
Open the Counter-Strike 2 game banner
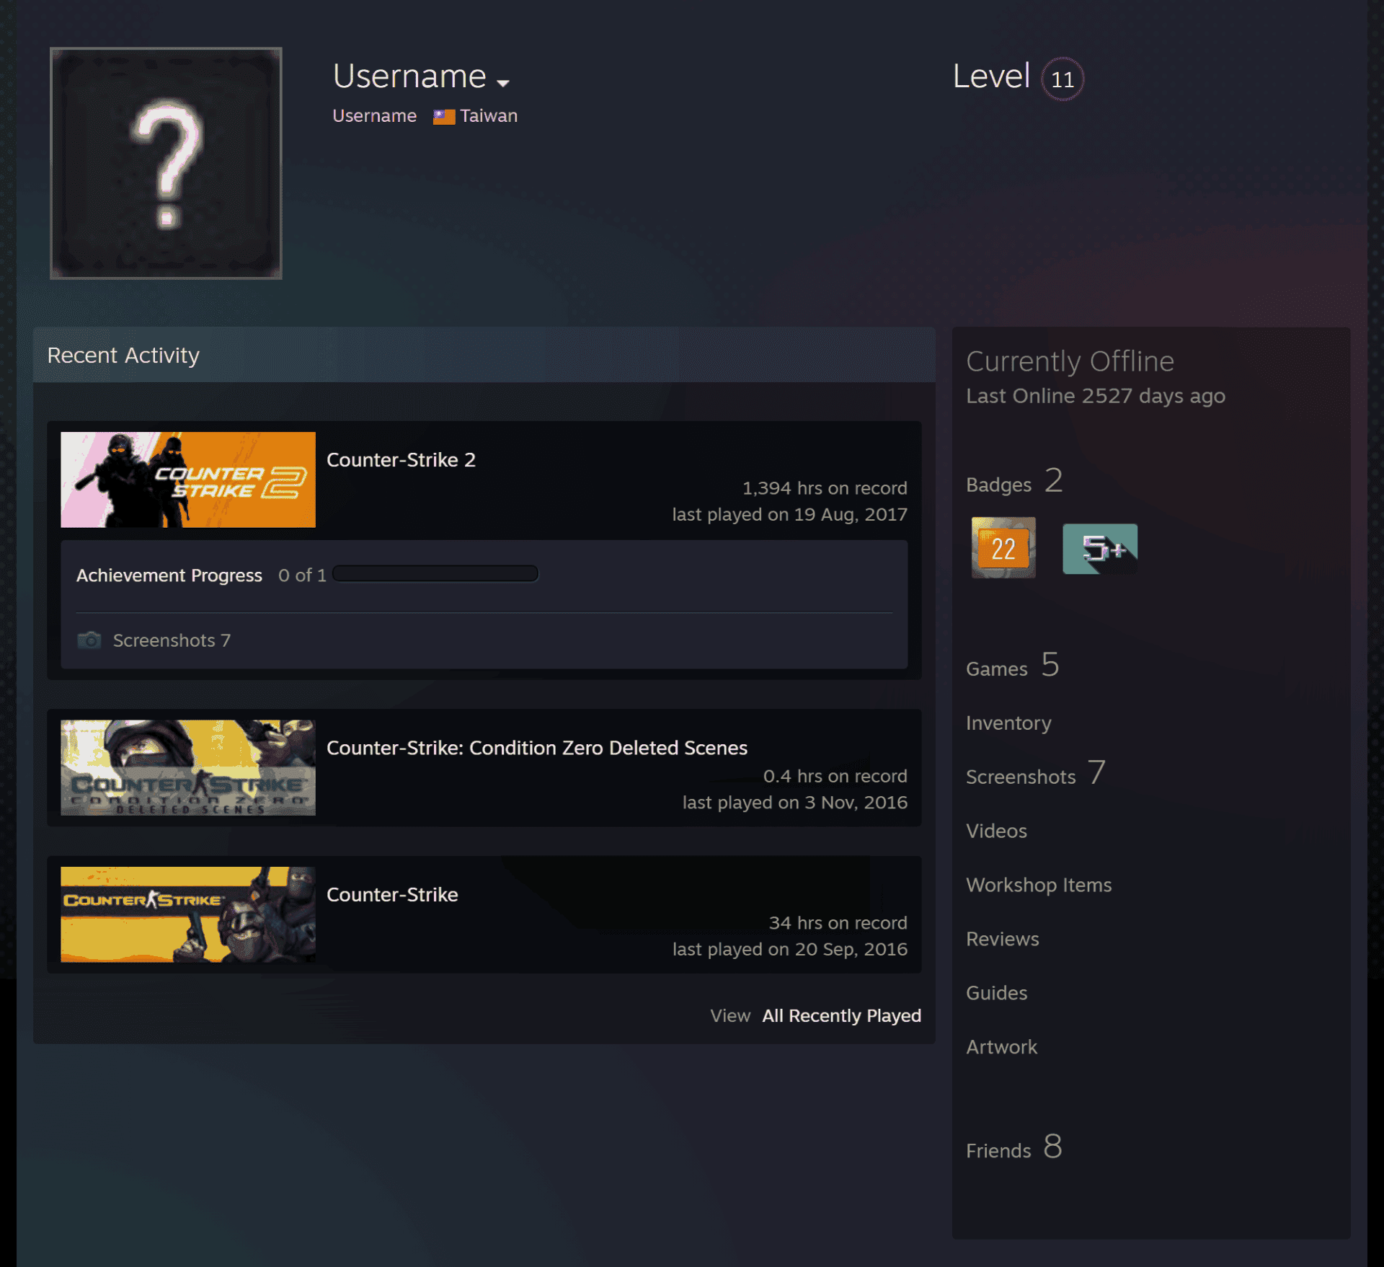point(188,480)
